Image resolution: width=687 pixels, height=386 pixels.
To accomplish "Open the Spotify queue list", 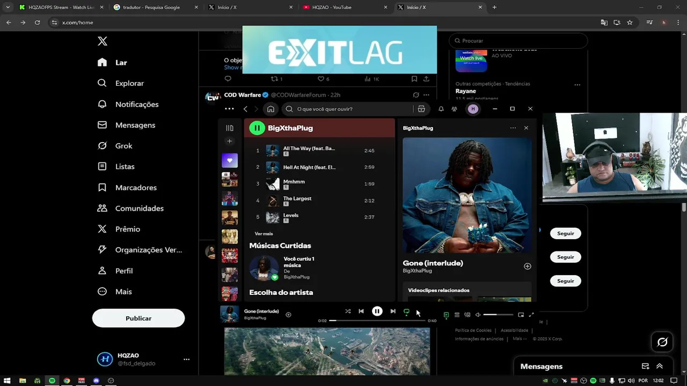I will click(x=457, y=315).
